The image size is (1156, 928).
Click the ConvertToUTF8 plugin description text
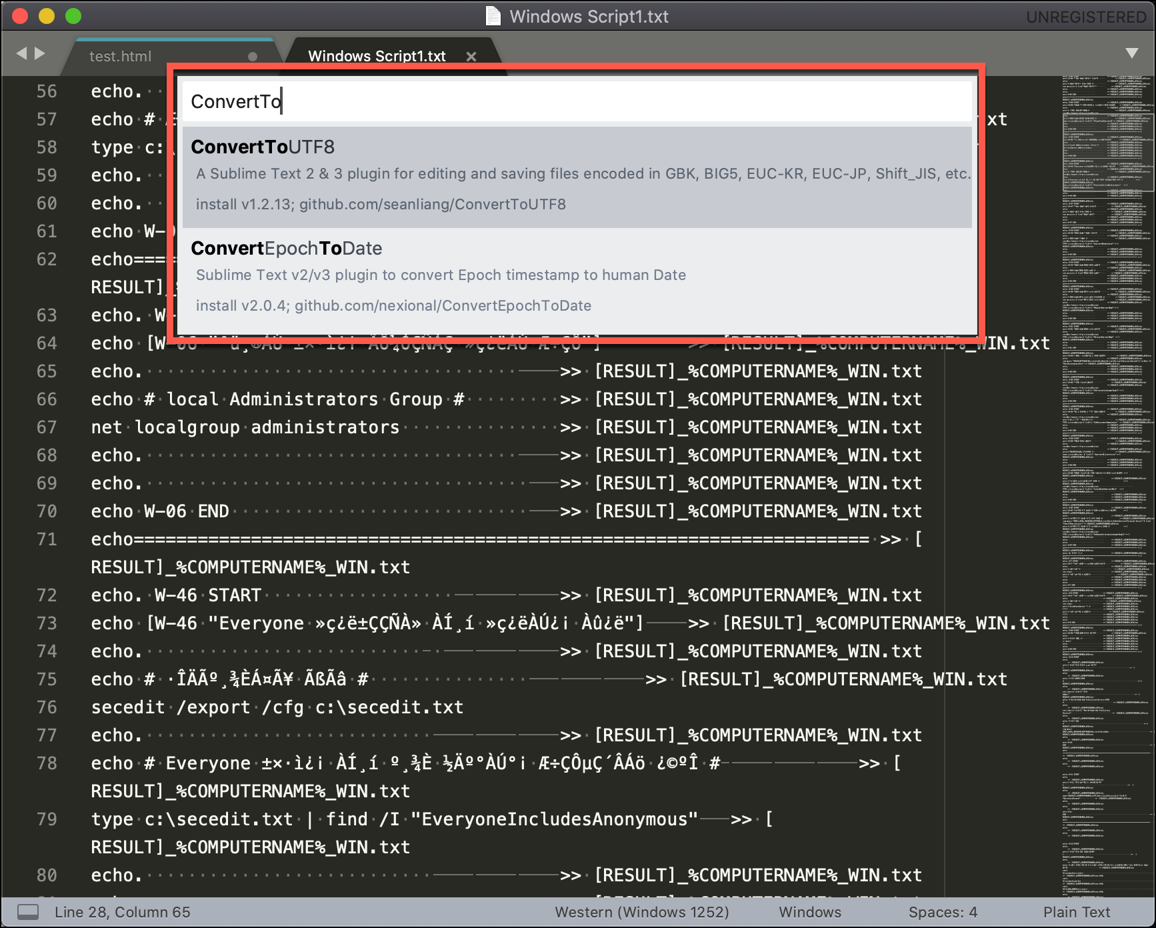583,173
